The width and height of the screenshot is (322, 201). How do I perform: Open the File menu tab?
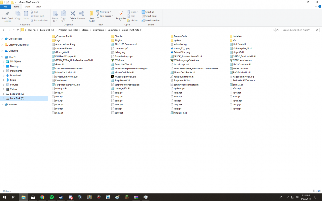click(x=5, y=7)
